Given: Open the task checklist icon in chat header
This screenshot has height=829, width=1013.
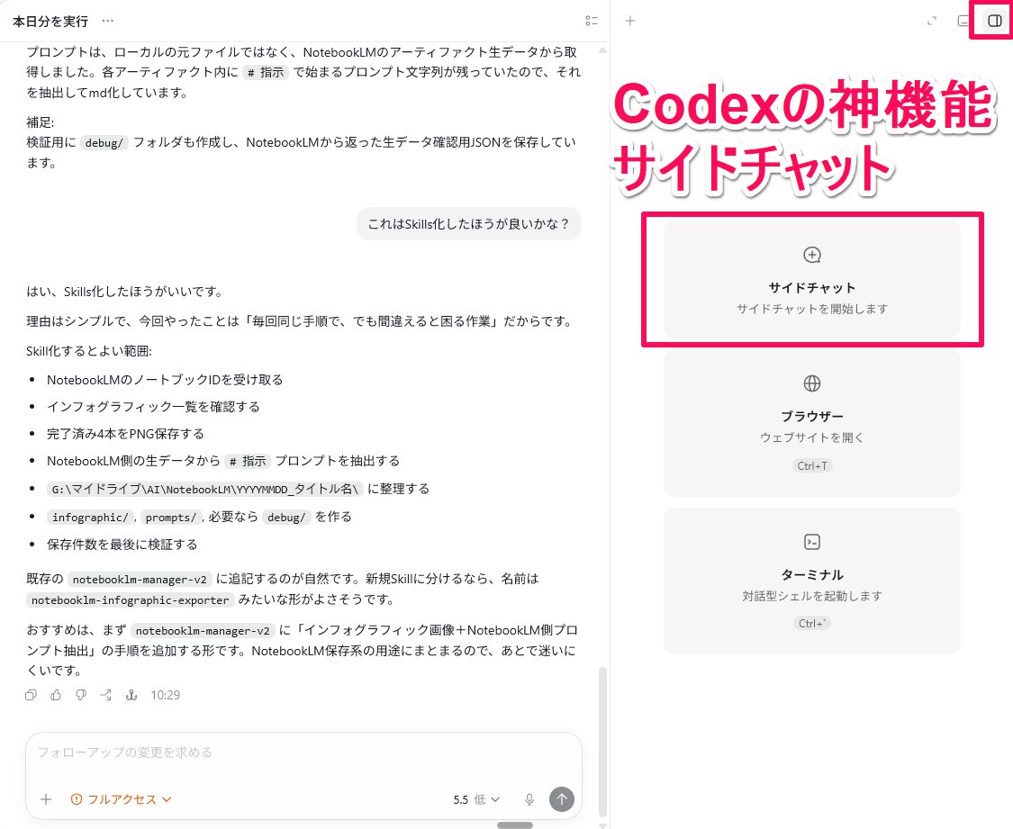Looking at the screenshot, I should click(591, 22).
